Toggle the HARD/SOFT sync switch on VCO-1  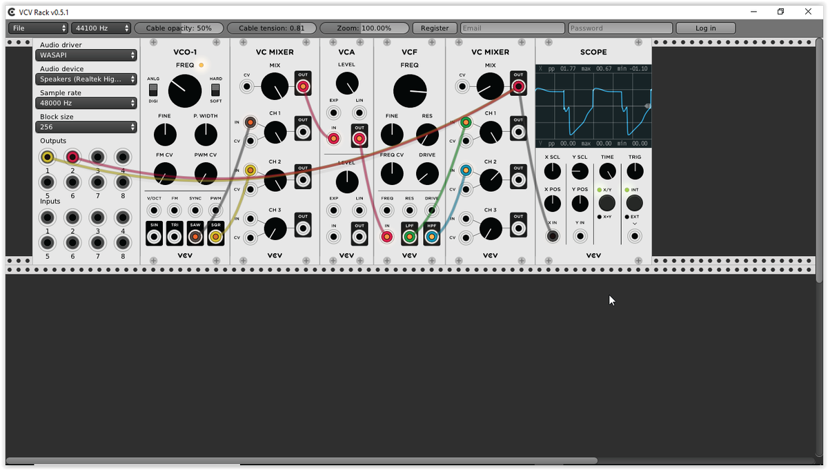tap(216, 90)
